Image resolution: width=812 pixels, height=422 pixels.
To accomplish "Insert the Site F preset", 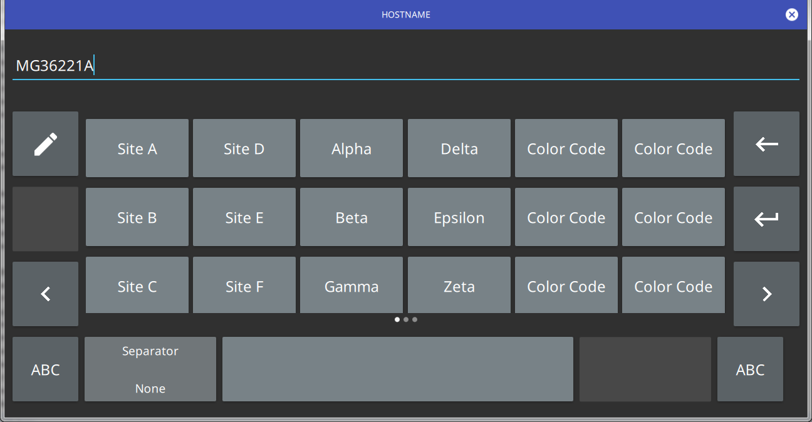I will [244, 286].
